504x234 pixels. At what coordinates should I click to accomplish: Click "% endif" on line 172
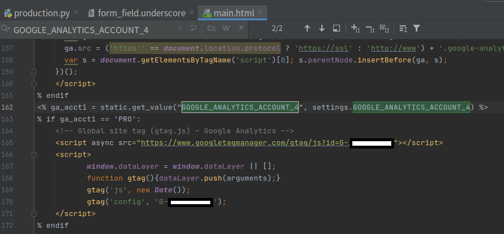53,226
